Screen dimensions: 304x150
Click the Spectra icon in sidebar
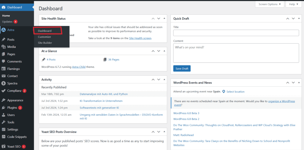(x=4, y=83)
